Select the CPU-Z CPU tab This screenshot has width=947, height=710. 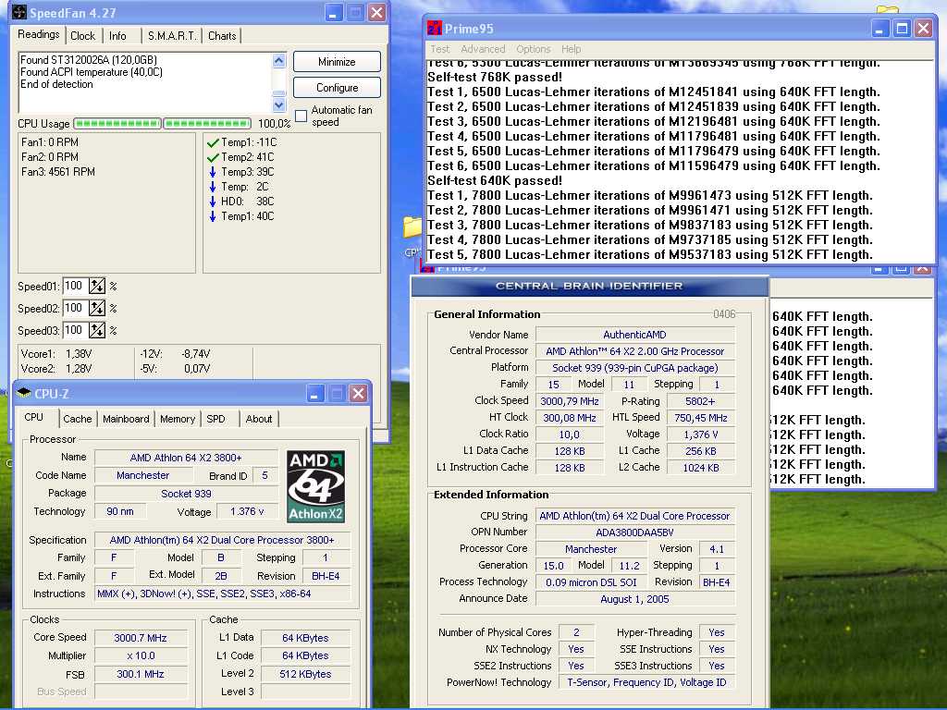[34, 417]
